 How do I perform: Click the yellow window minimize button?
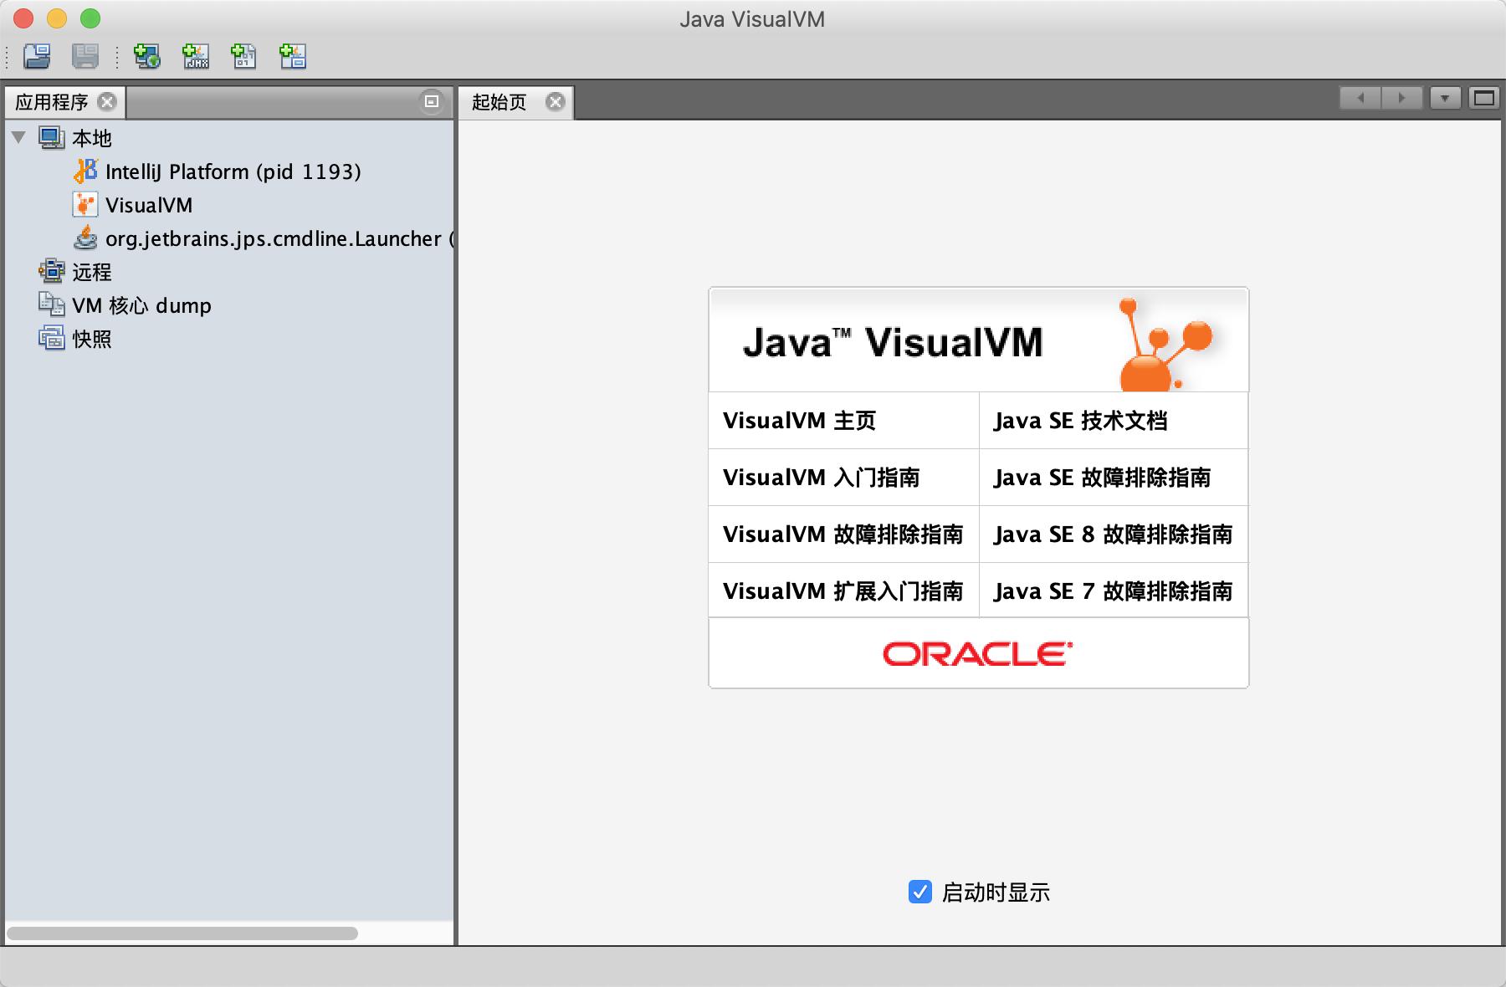pos(57,18)
